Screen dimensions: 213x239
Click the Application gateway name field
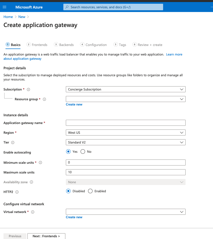click(125, 123)
